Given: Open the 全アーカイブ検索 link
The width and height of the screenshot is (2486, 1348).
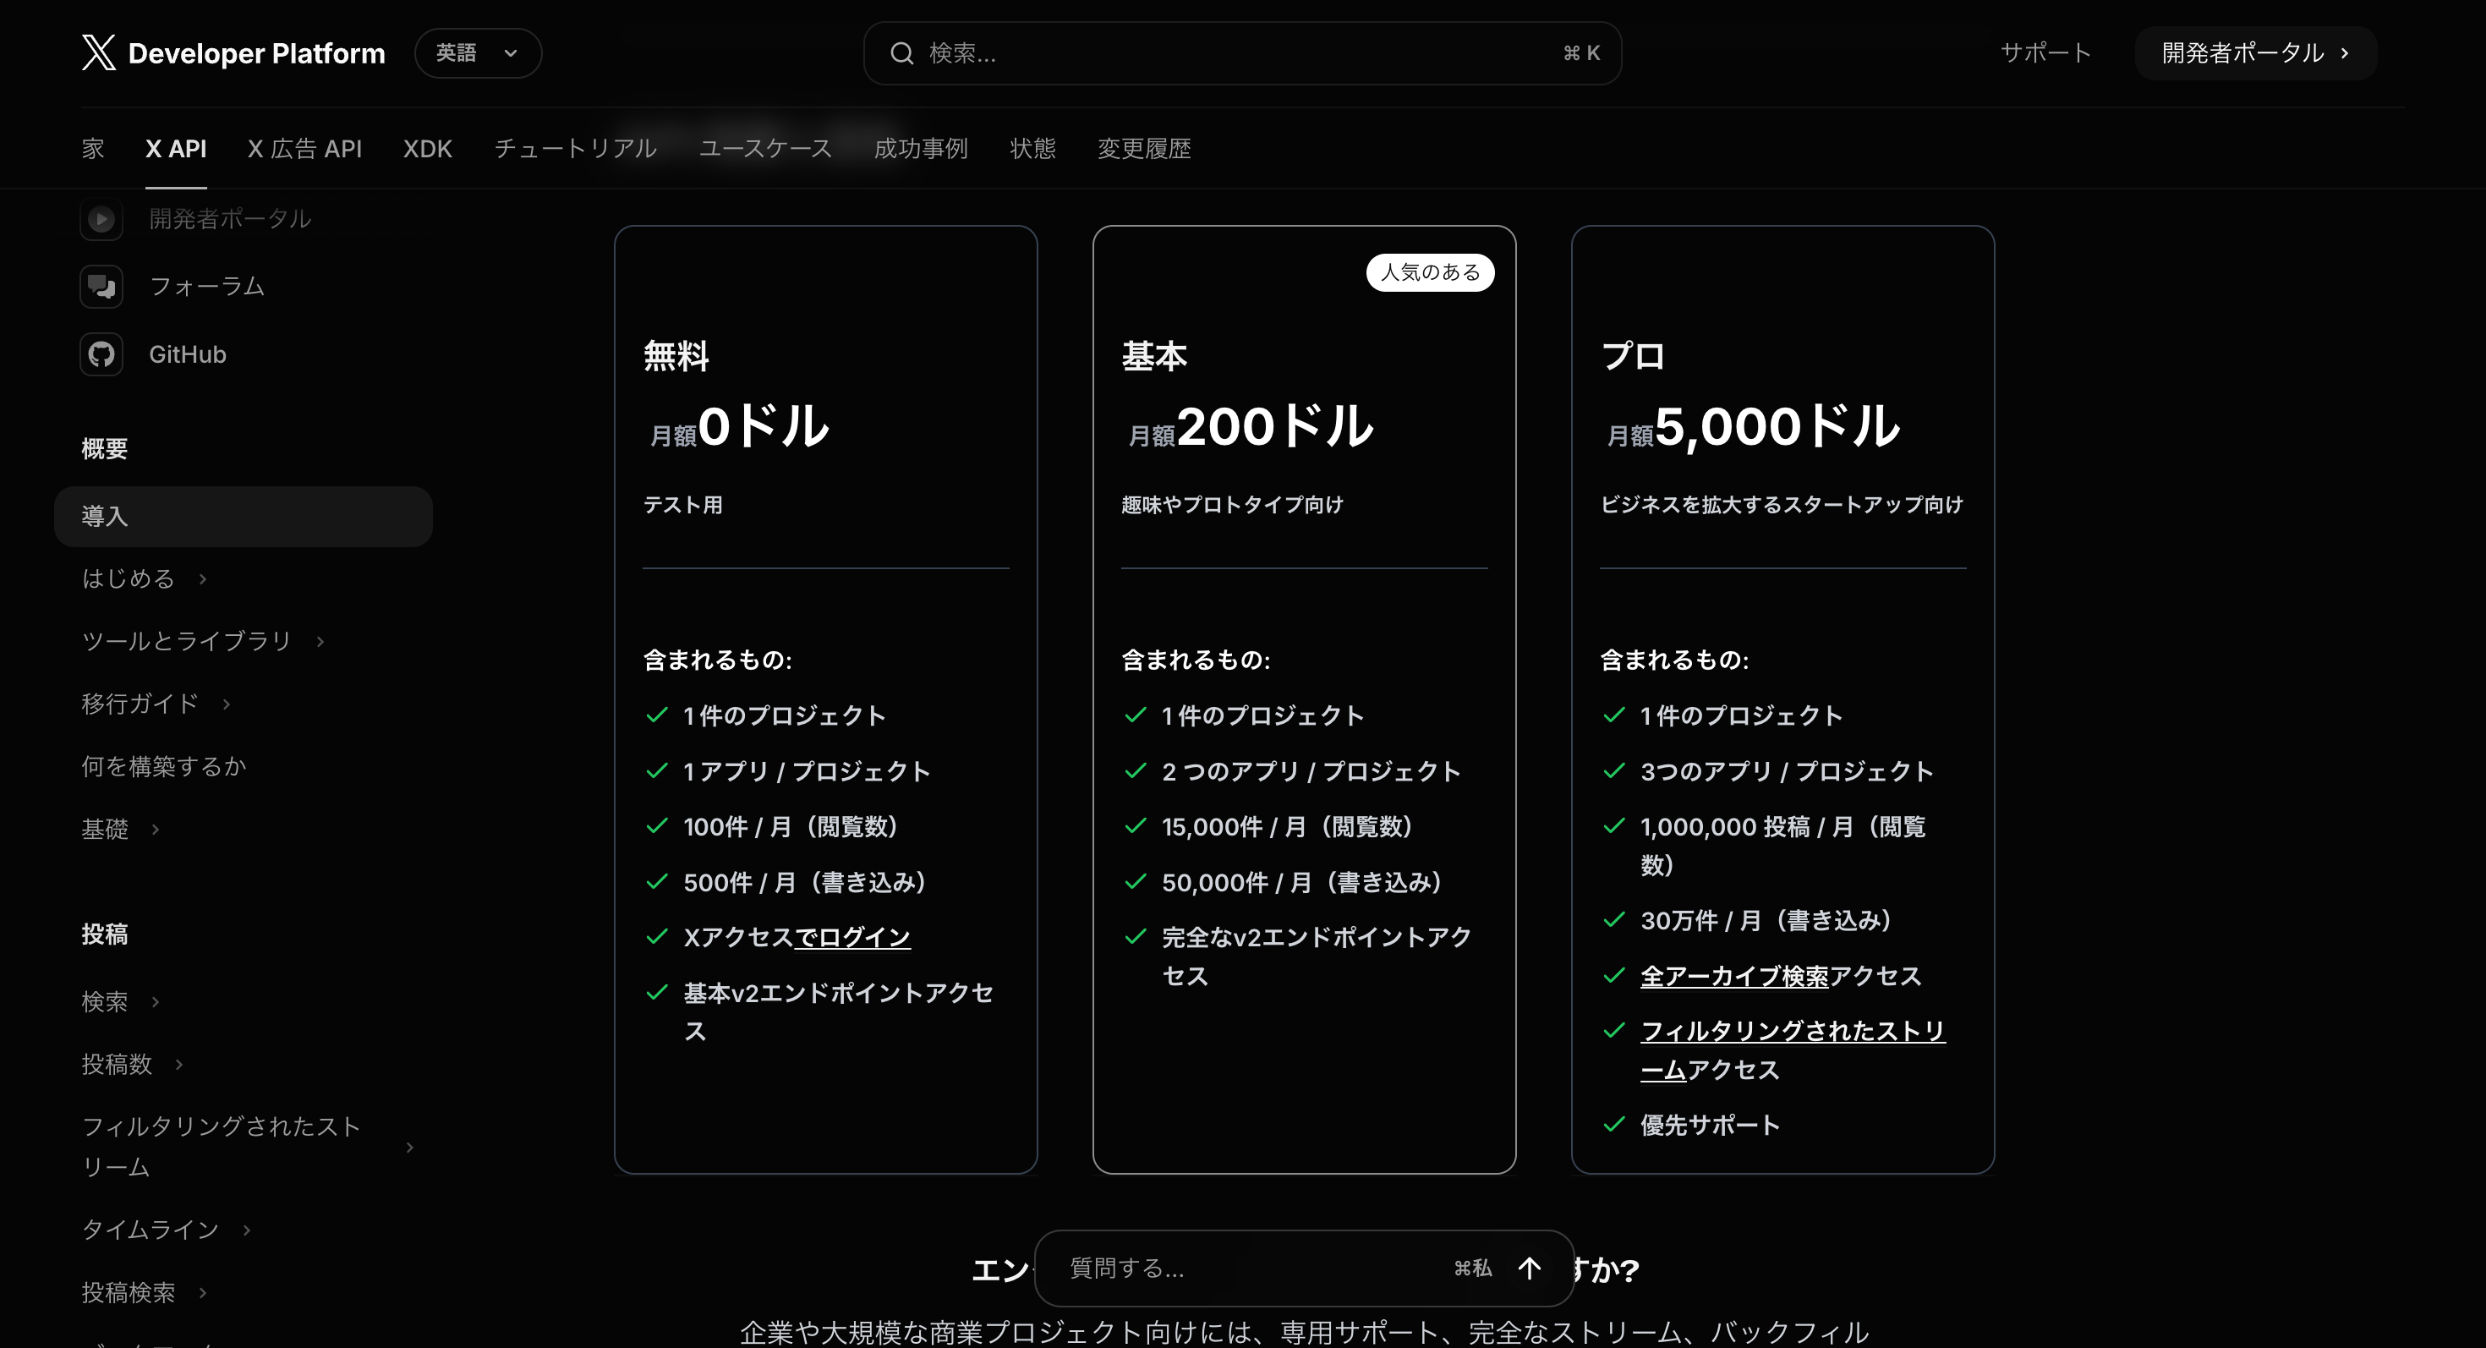Looking at the screenshot, I should (x=1734, y=976).
